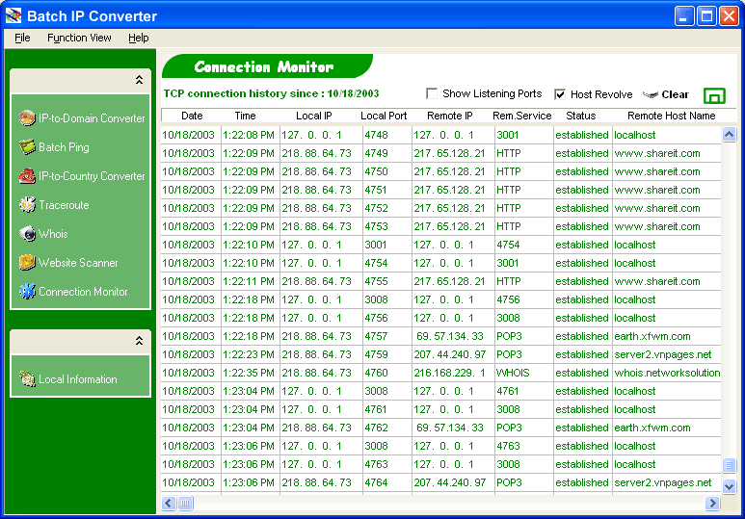Collapse the Local Information panel section

(139, 341)
